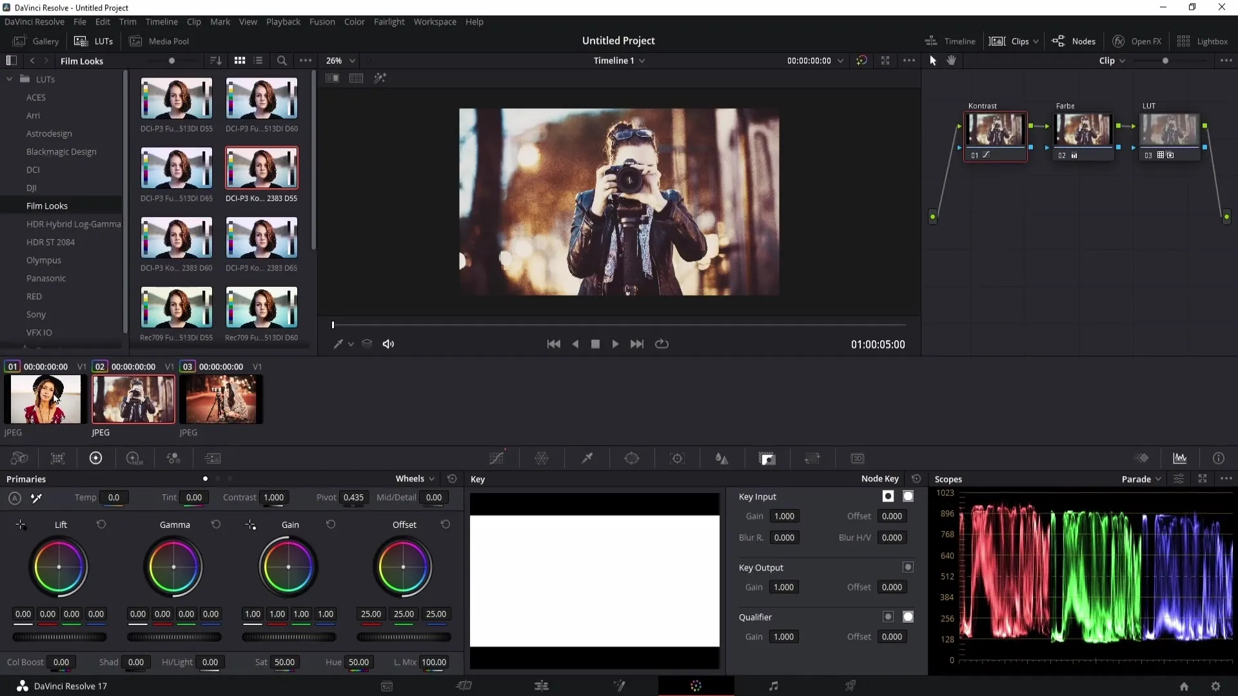Open the Color Warper palette

point(542,458)
